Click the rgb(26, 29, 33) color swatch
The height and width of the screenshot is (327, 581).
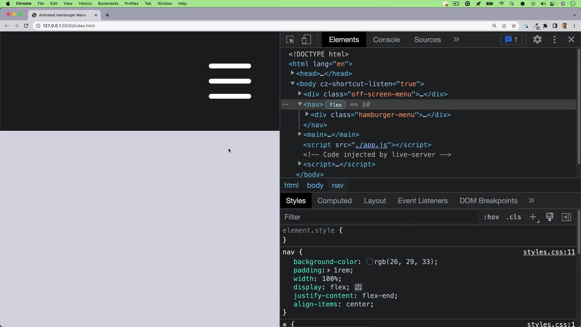[x=369, y=262]
